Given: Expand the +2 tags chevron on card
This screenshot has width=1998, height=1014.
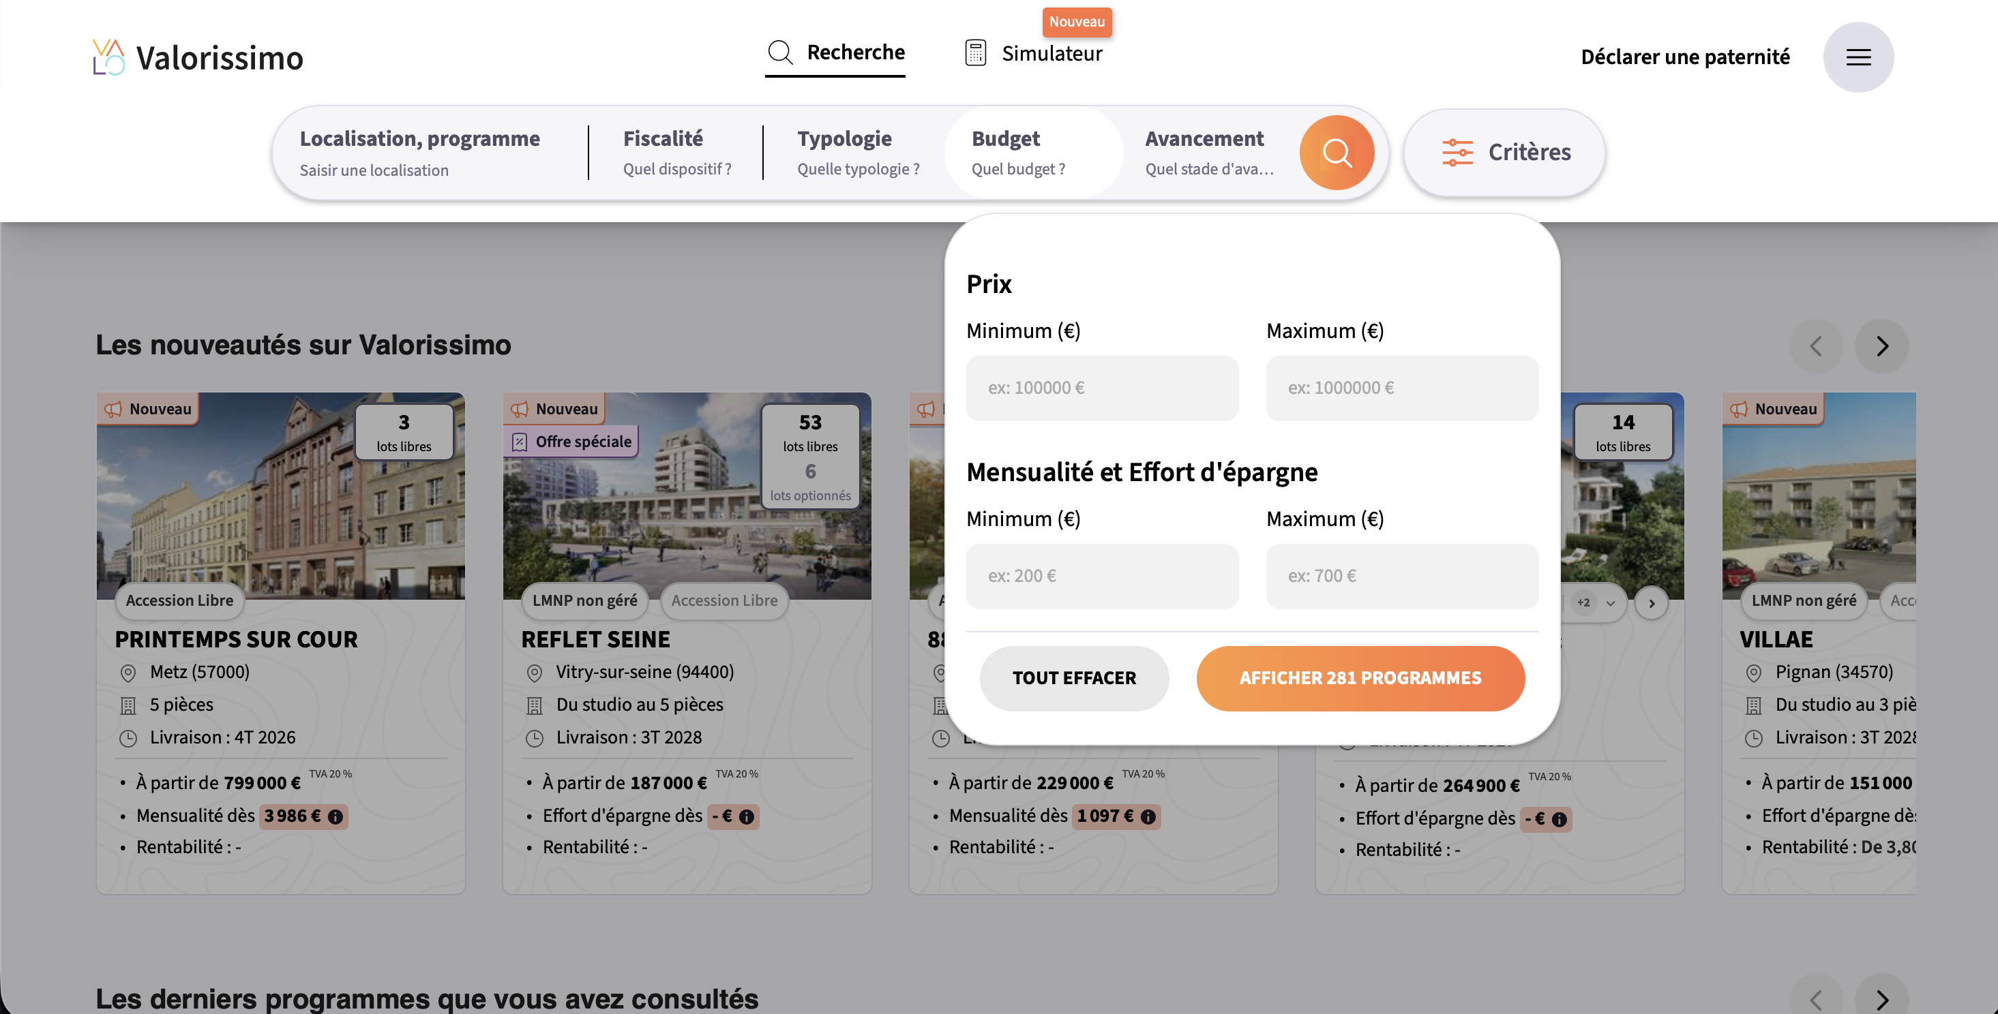Looking at the screenshot, I should point(1610,602).
